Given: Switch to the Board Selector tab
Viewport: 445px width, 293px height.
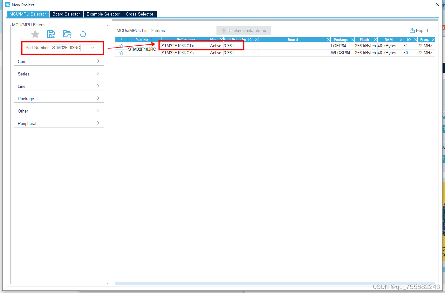Looking at the screenshot, I should coord(66,14).
